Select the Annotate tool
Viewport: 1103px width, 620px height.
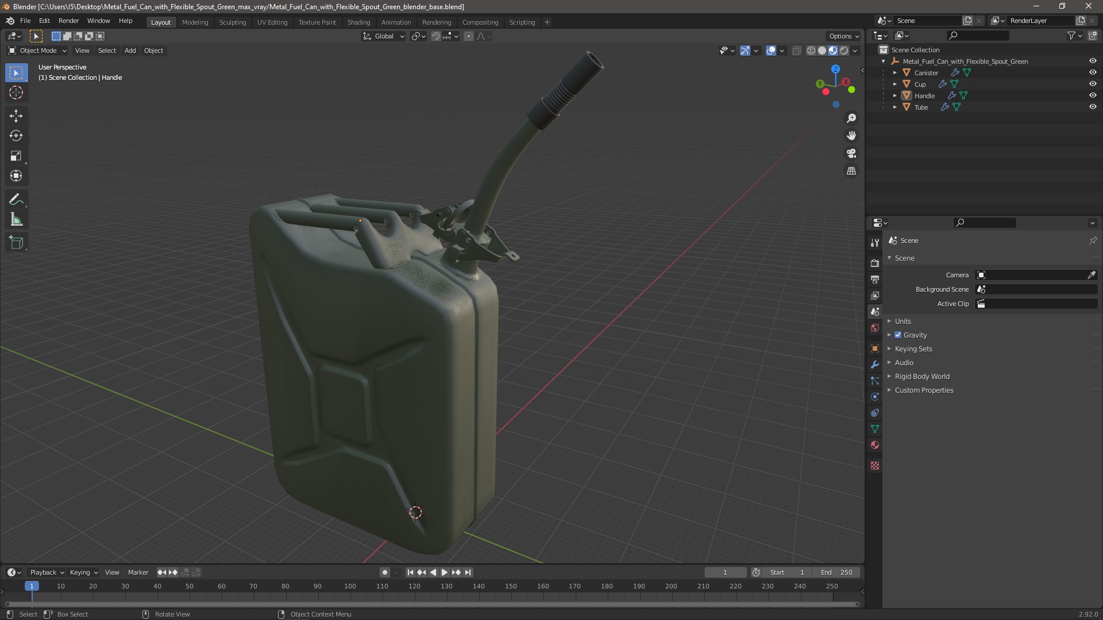point(16,200)
